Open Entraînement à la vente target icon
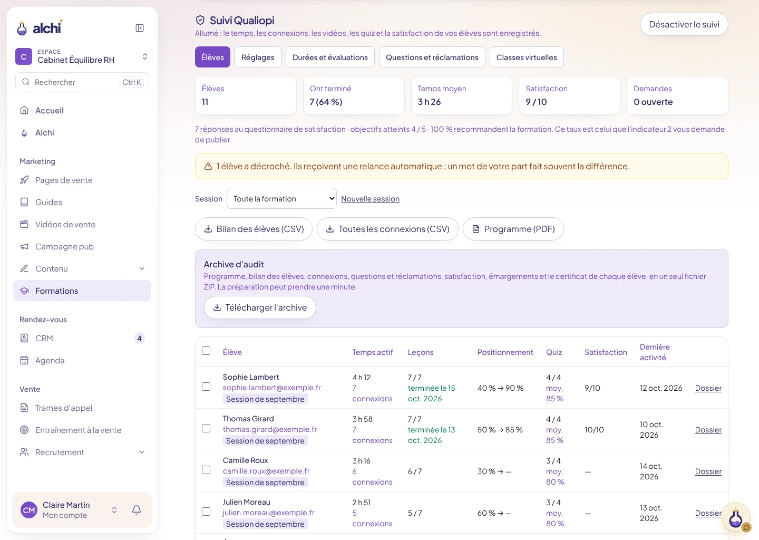This screenshot has width=759, height=540. point(24,430)
